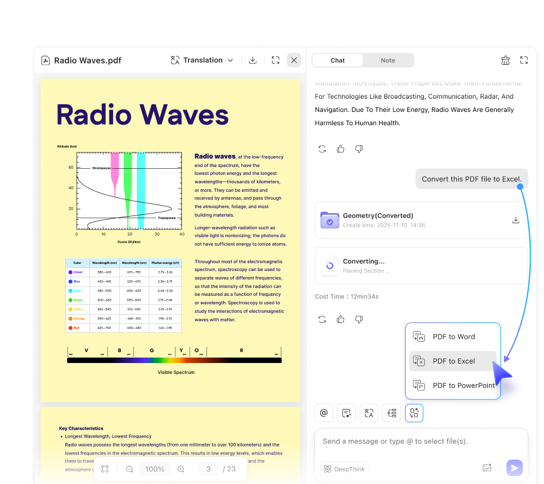The height and width of the screenshot is (484, 544).
Task: Select the translate icon above the message box
Action: tap(369, 413)
